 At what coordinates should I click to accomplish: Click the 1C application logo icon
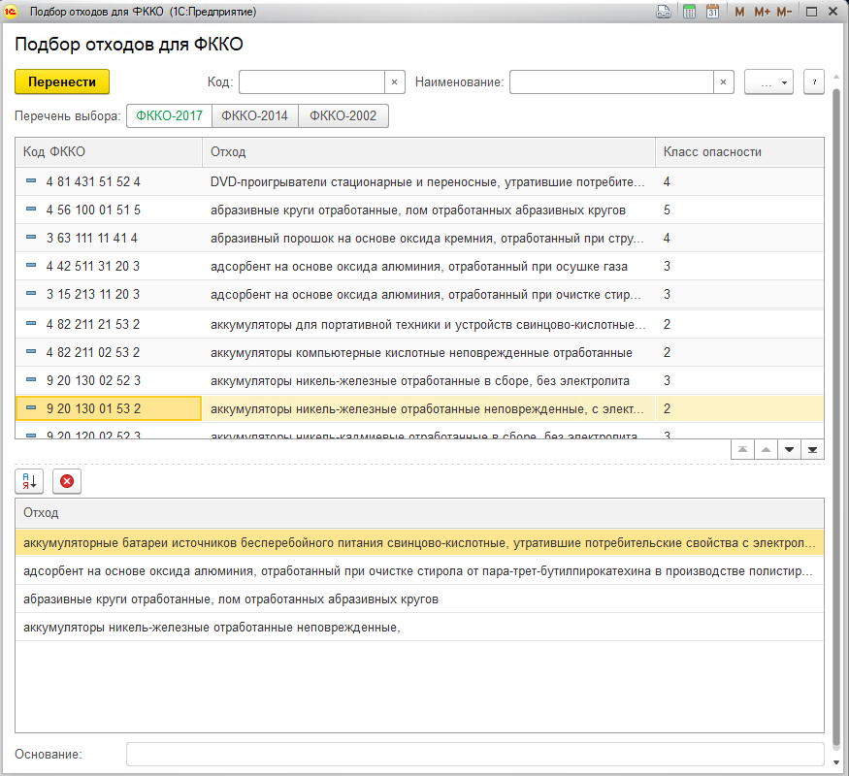click(x=11, y=12)
